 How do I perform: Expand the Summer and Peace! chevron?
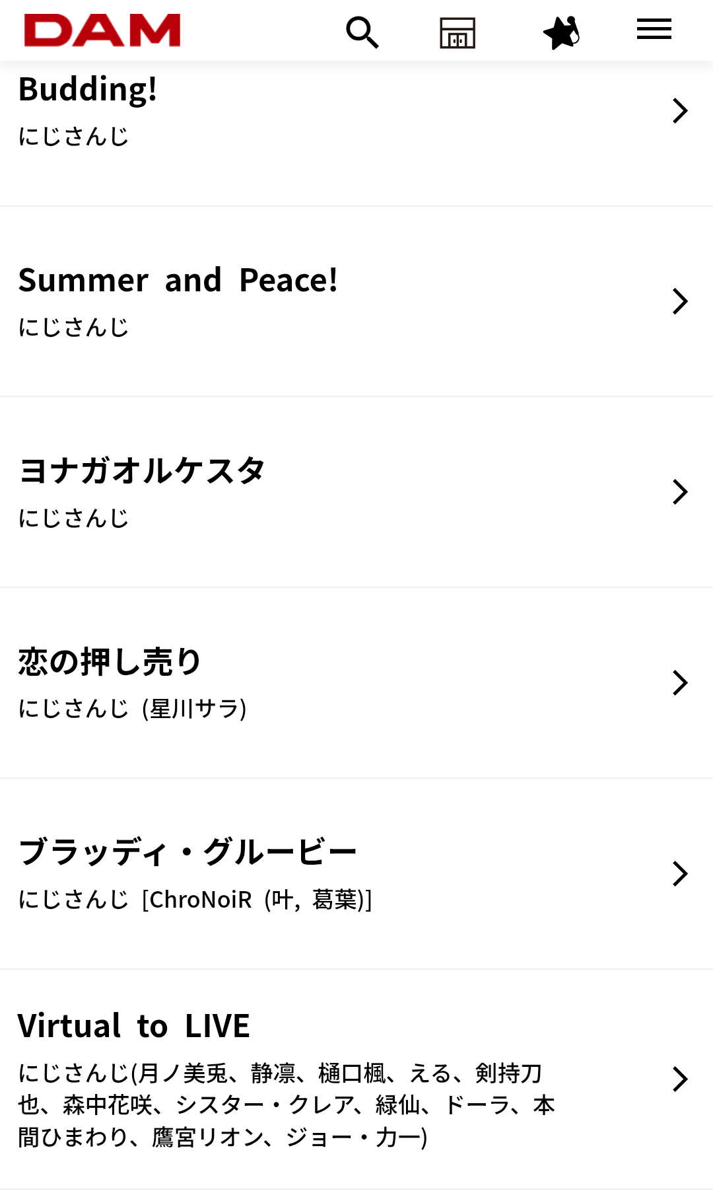click(x=680, y=301)
